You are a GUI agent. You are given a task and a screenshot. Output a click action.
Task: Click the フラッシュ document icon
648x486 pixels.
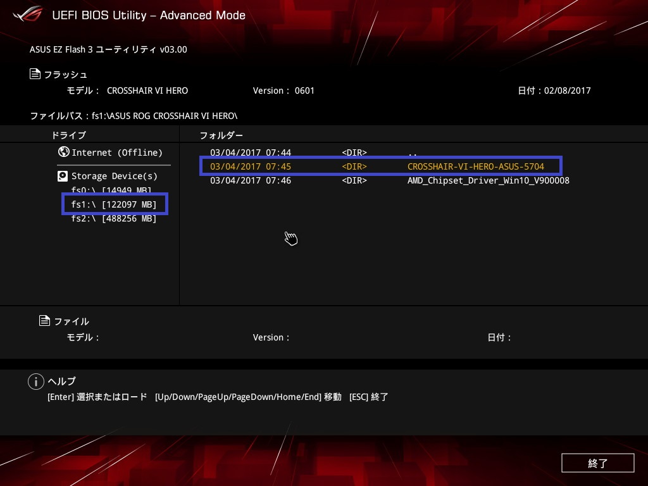click(35, 74)
